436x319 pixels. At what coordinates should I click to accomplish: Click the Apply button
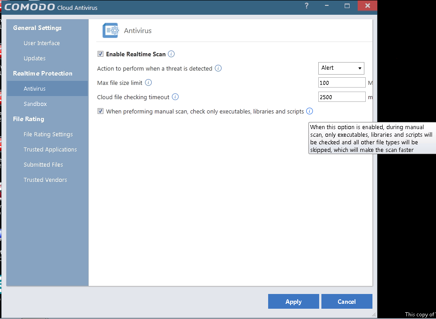pyautogui.click(x=293, y=302)
